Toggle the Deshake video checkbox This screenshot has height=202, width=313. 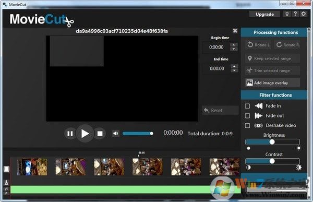(x=247, y=125)
